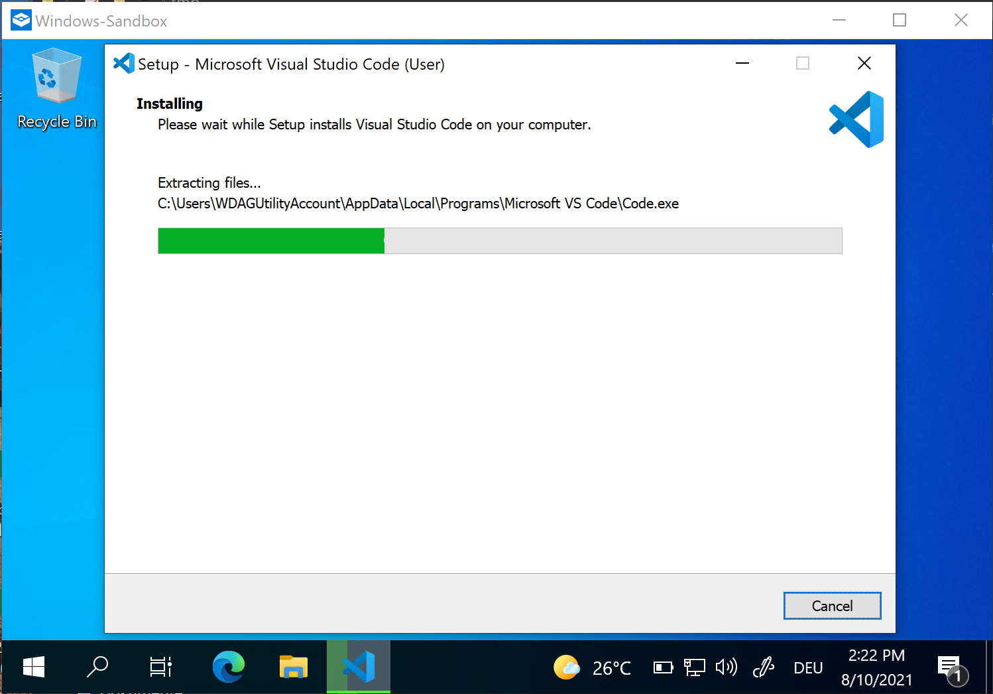The height and width of the screenshot is (694, 993).
Task: Show desktop via taskbar far-right edge
Action: coord(990,667)
